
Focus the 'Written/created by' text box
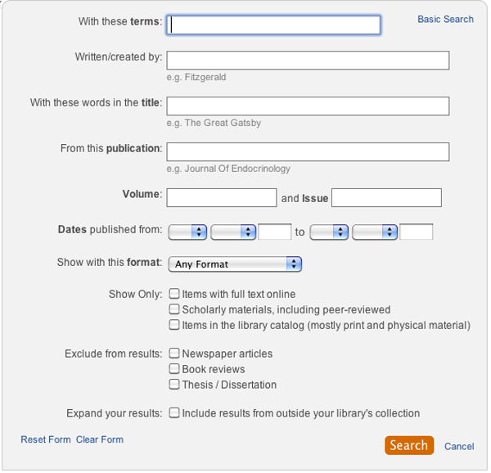[x=308, y=61]
